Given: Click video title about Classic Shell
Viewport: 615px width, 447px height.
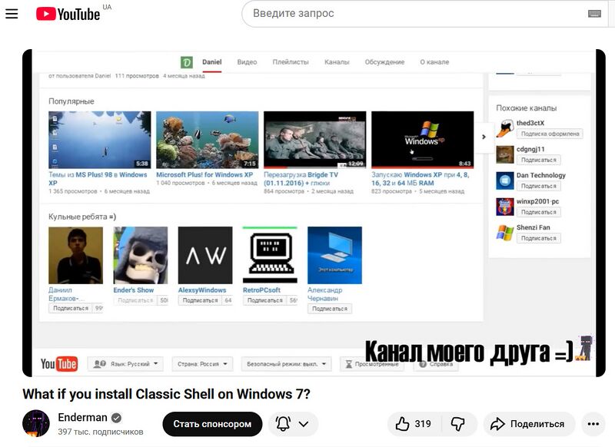Looking at the screenshot, I should point(166,394).
